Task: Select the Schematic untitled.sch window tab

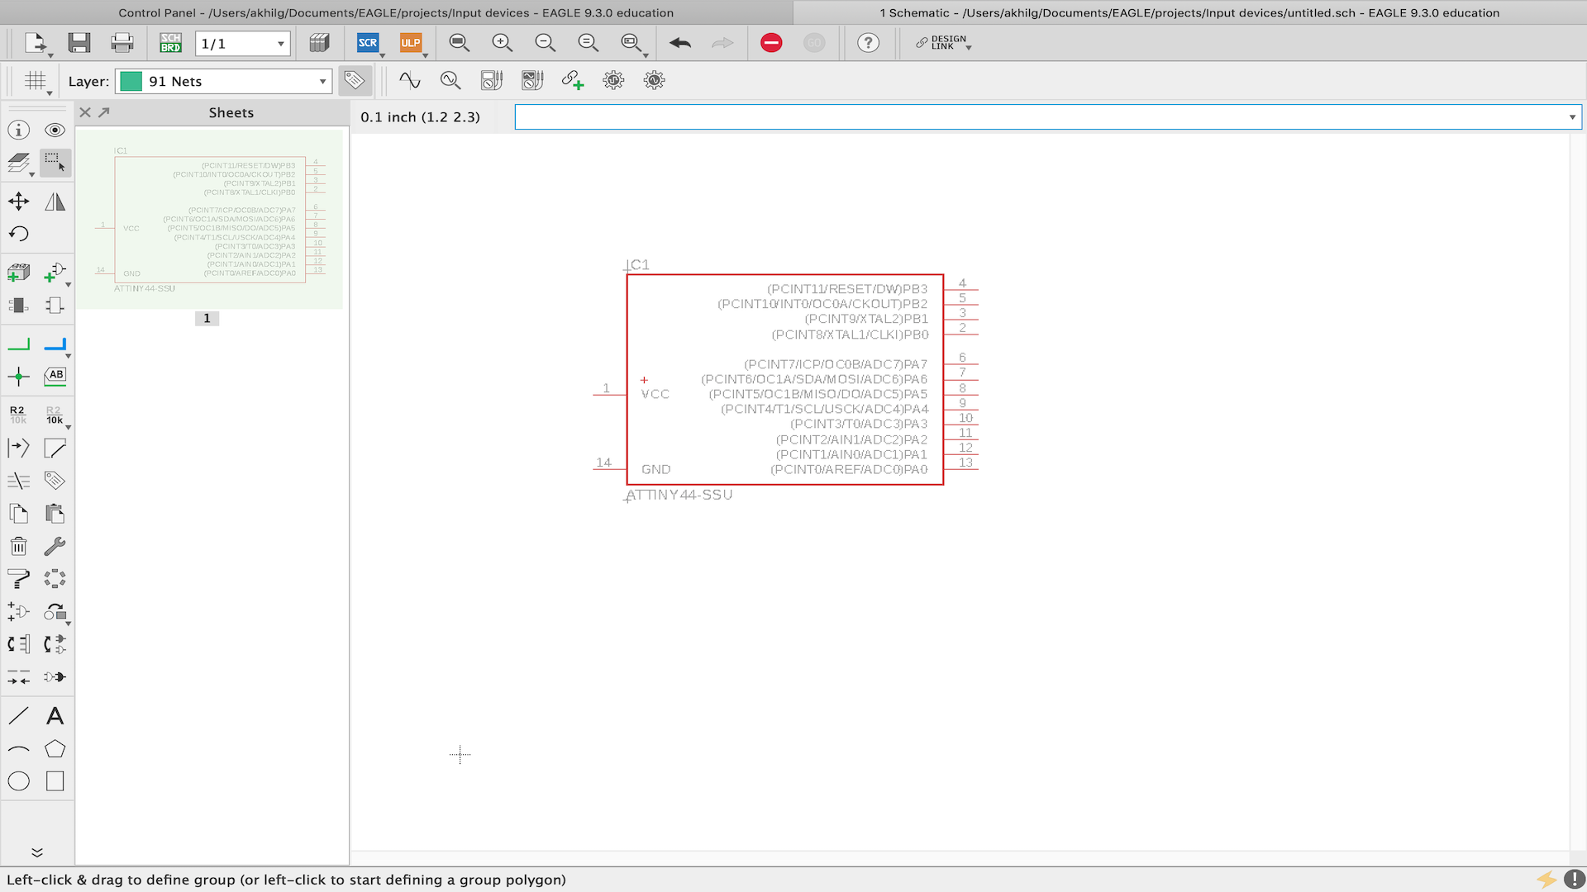Action: [1189, 12]
